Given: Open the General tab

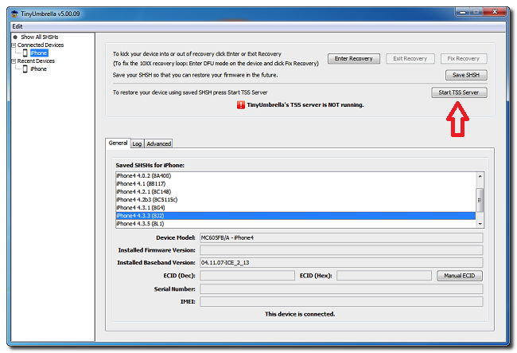Looking at the screenshot, I should [118, 143].
